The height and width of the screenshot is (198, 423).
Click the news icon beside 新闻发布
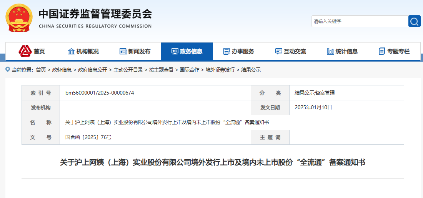tap(123, 51)
